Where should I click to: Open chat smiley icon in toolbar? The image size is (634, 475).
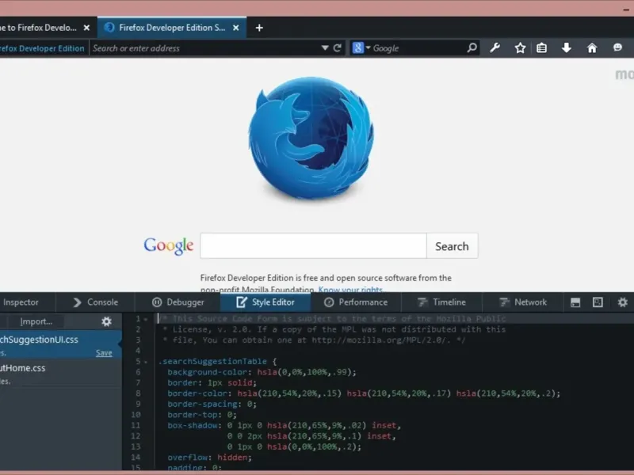click(x=617, y=47)
